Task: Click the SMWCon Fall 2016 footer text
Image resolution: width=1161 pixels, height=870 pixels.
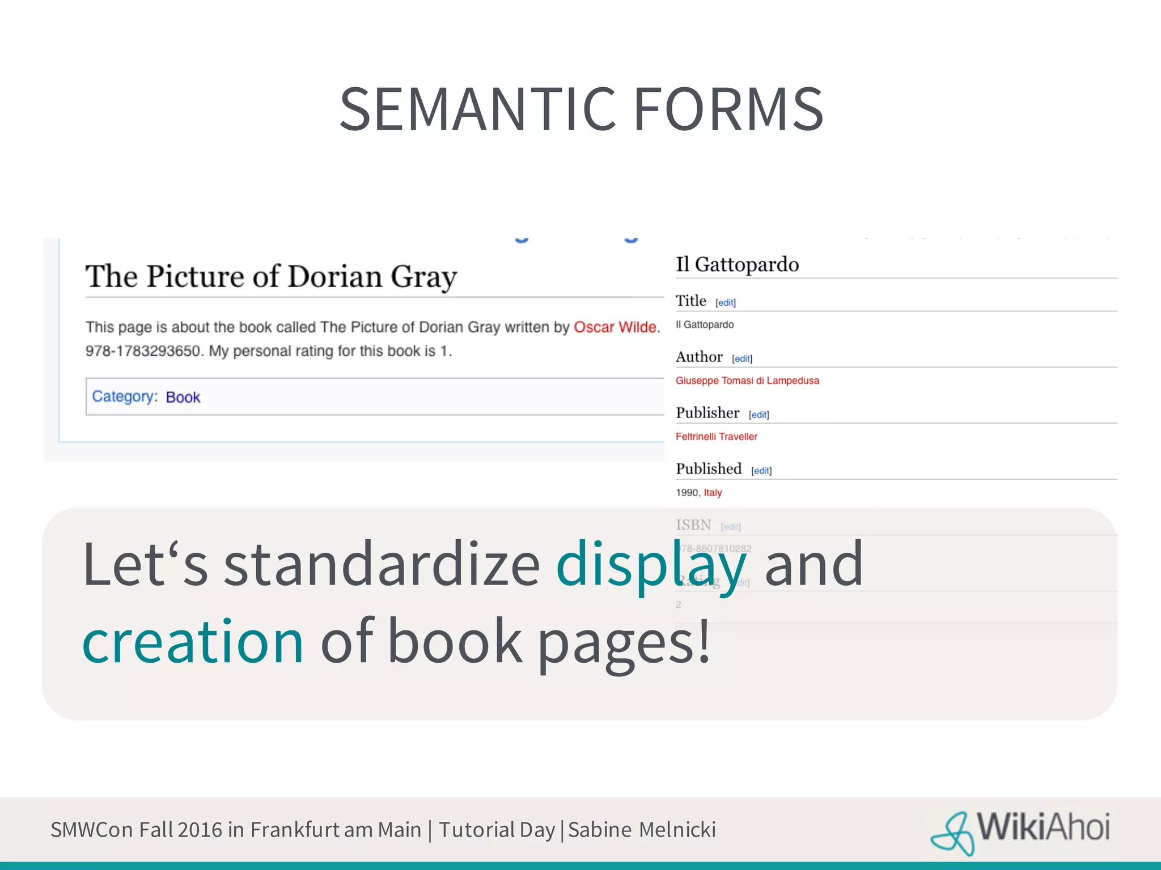Action: [x=136, y=830]
